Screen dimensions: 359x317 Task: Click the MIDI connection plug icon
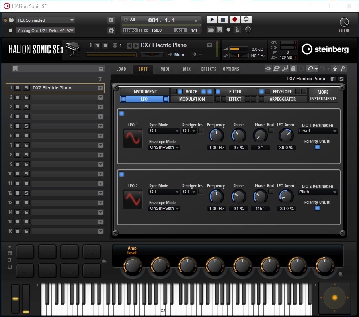pos(11,20)
